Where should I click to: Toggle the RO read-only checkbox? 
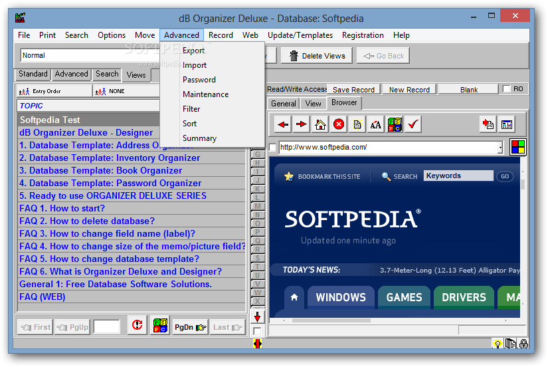[x=506, y=89]
